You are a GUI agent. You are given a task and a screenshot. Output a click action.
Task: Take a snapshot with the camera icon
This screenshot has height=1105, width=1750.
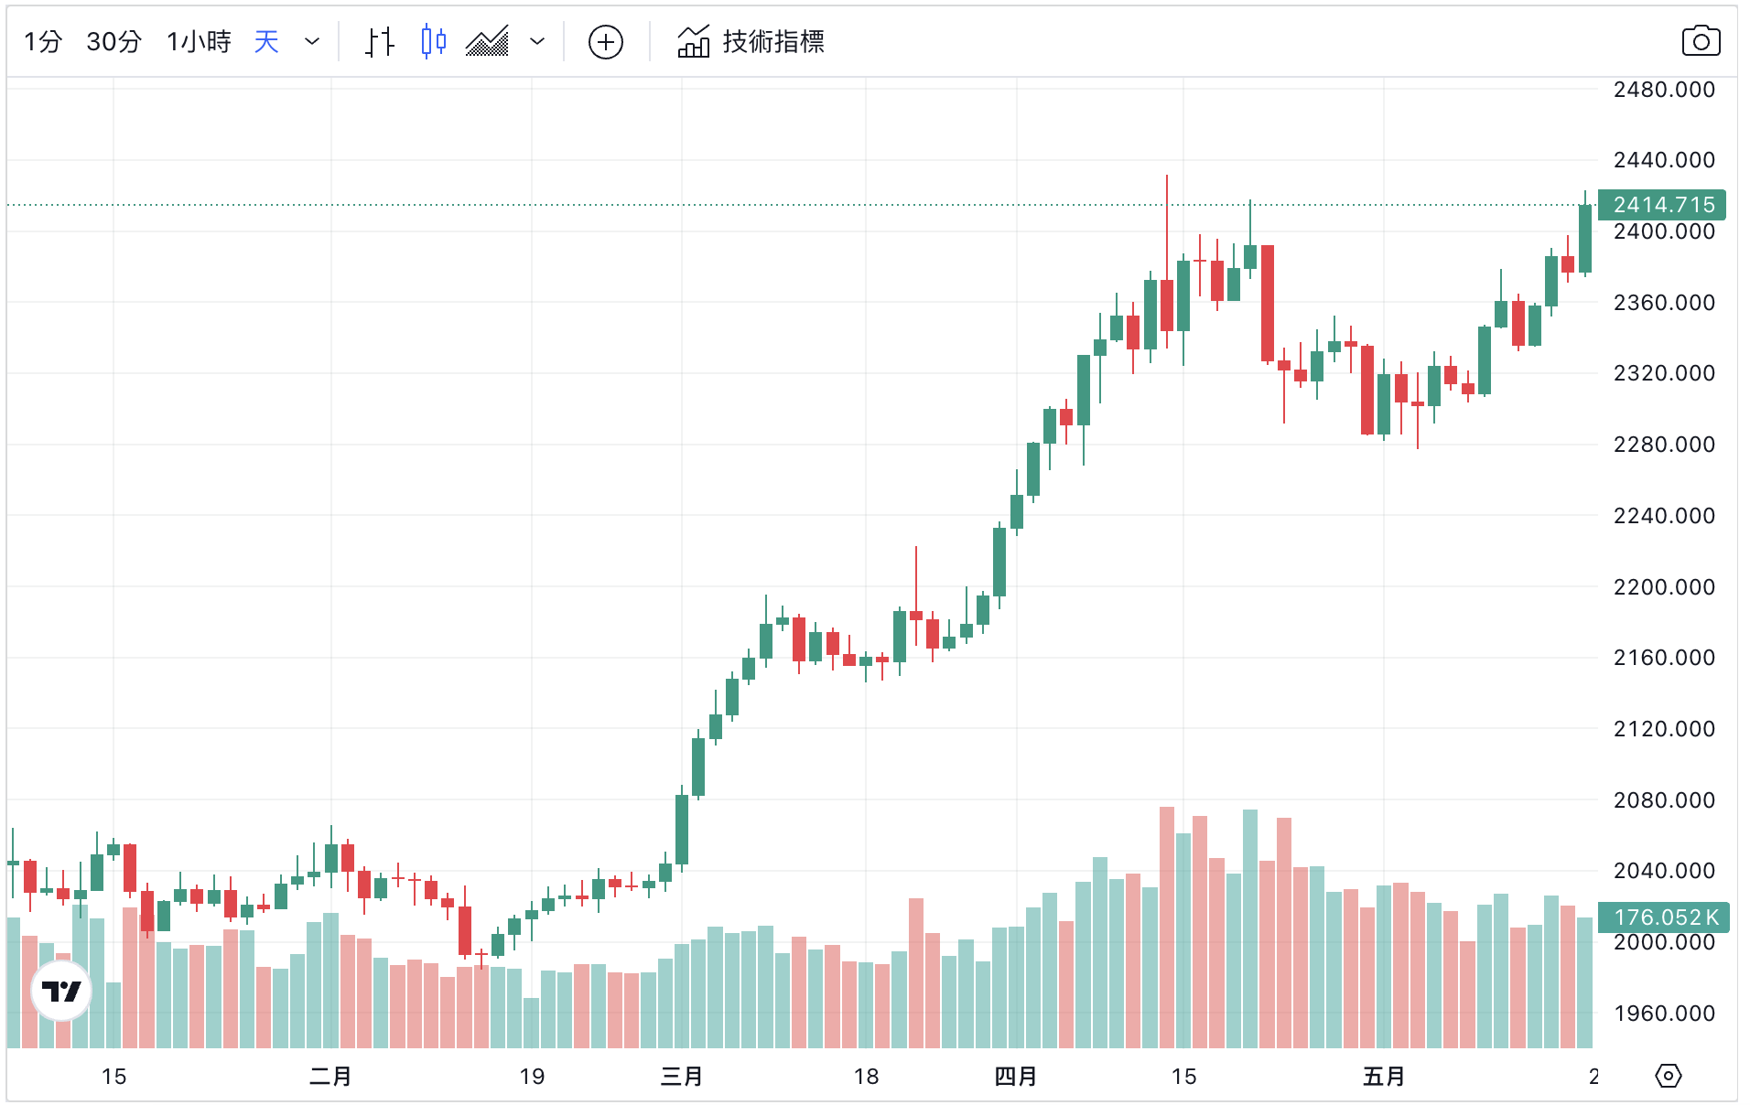pyautogui.click(x=1701, y=42)
